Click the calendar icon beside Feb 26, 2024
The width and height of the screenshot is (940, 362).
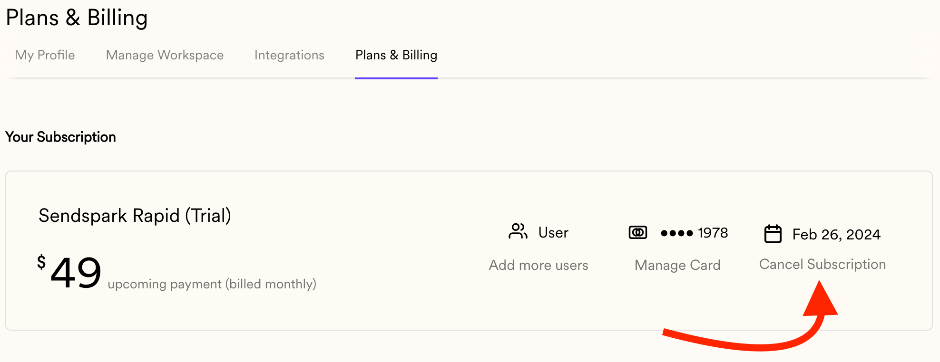point(773,234)
